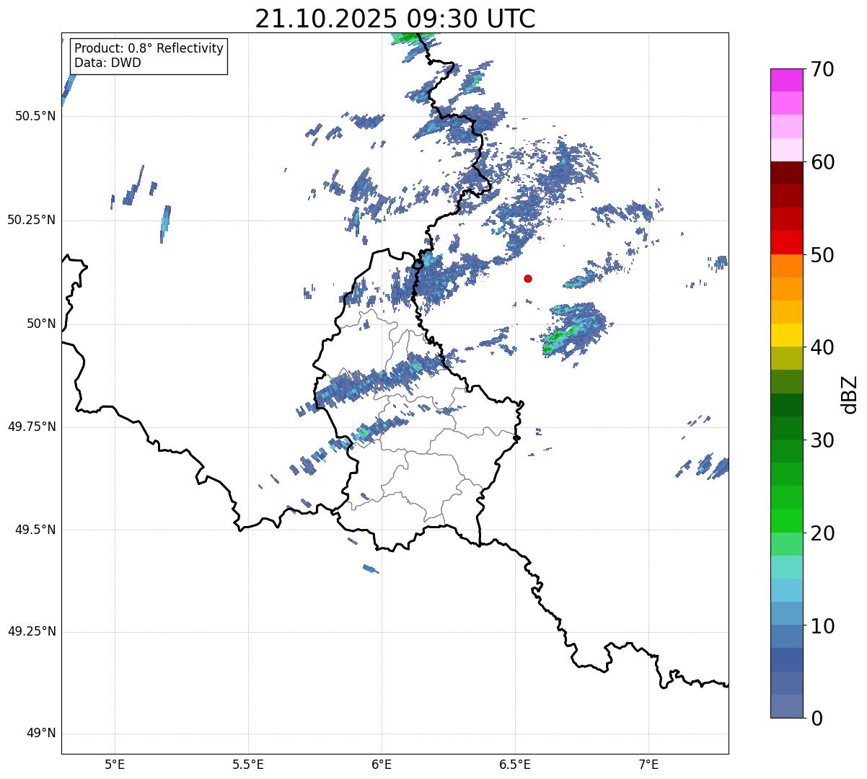
Task: Click the colorbar 20 tick label
Action: click(x=822, y=533)
